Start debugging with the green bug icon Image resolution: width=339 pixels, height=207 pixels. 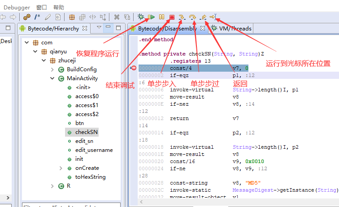[x=141, y=17]
